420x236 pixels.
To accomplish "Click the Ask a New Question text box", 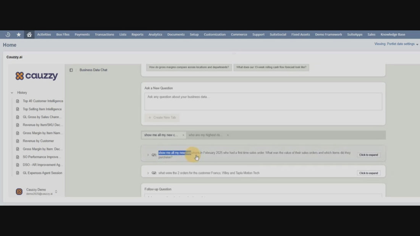I will pyautogui.click(x=263, y=101).
